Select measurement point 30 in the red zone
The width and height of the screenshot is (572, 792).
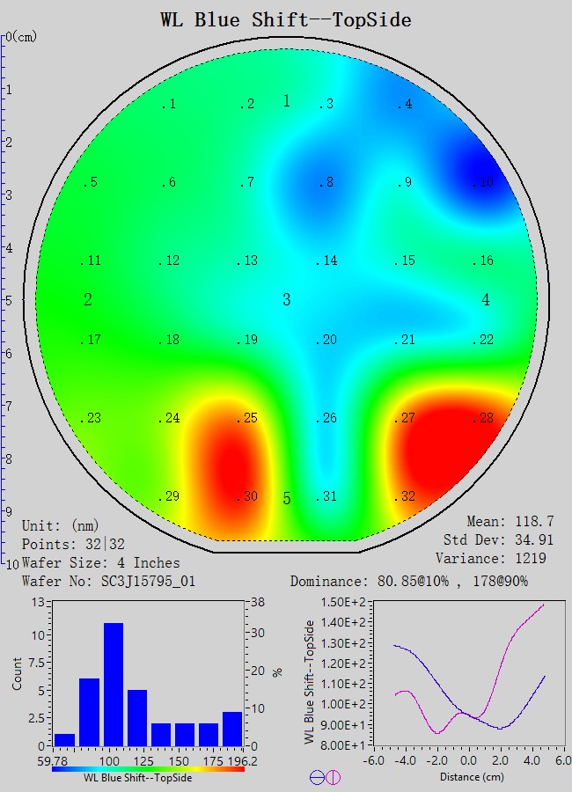pos(247,497)
